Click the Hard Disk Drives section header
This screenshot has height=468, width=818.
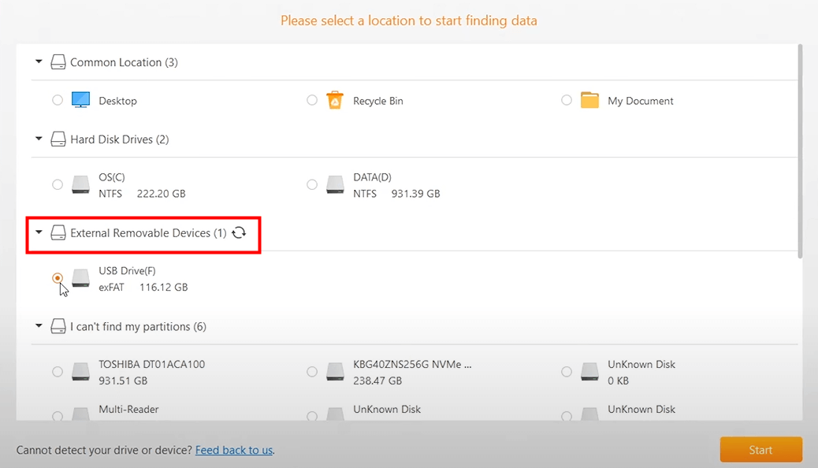(117, 139)
